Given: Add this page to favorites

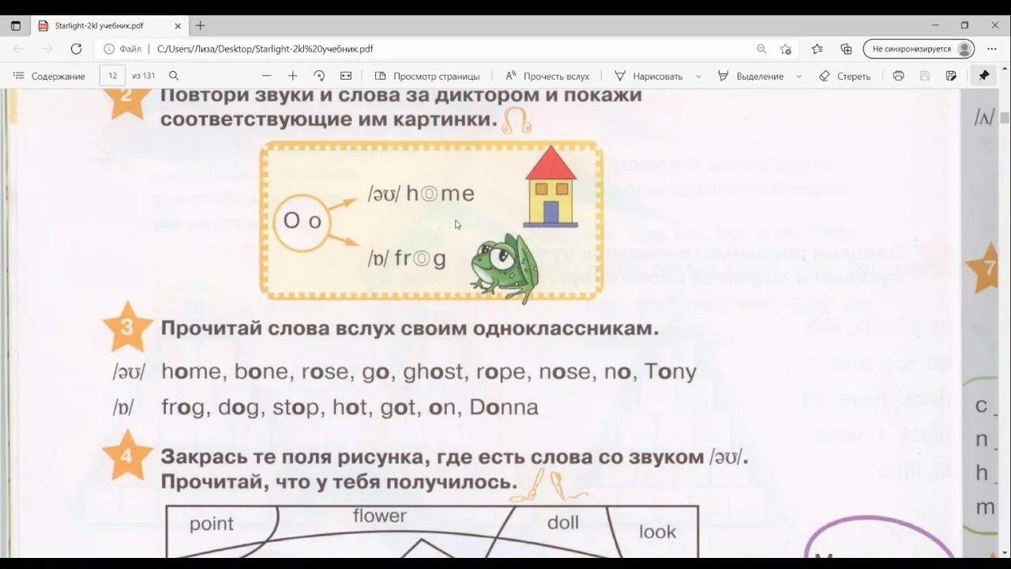Looking at the screenshot, I should point(785,49).
